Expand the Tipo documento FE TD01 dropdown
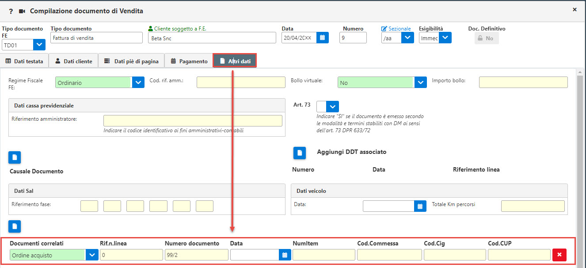Viewport: 586px width, 268px height. (39, 45)
